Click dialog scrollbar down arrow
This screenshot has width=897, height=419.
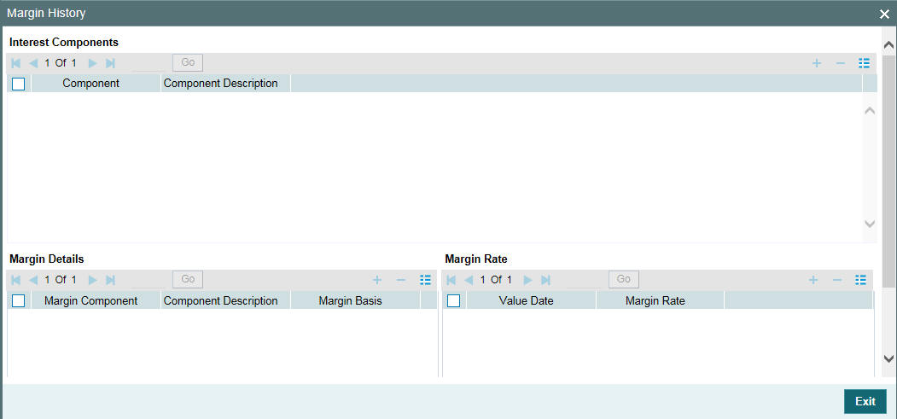point(888,358)
